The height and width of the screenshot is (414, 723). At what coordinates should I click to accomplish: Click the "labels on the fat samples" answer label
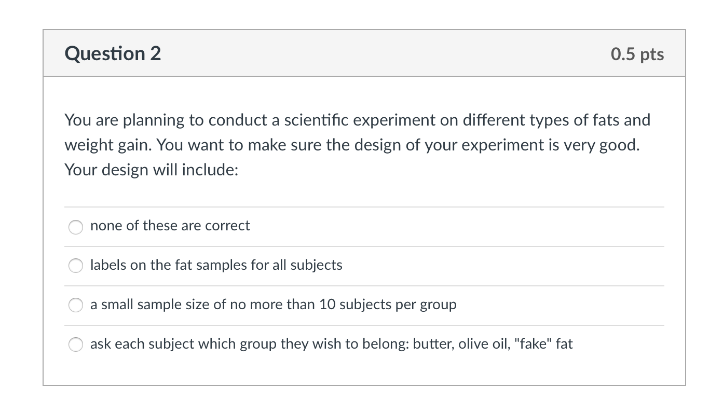(x=216, y=265)
